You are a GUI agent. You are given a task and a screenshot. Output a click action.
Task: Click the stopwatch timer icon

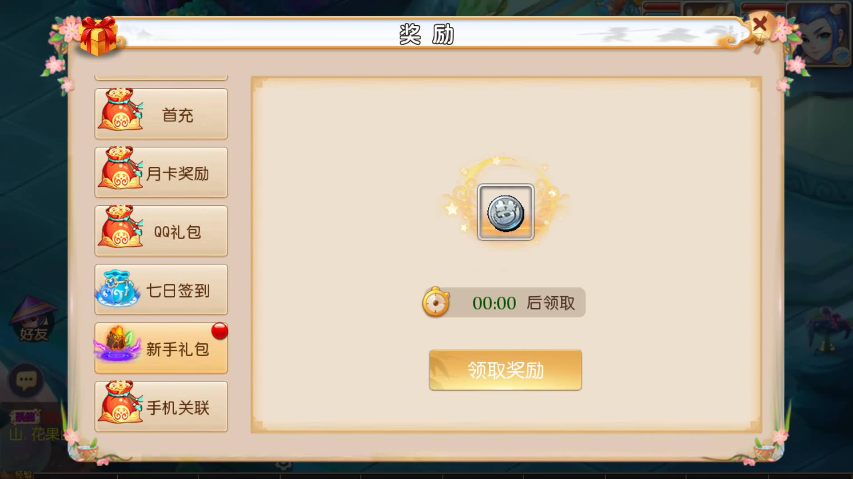click(436, 302)
